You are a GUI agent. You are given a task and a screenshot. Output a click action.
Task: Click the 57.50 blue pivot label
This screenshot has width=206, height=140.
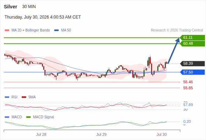[192, 72]
